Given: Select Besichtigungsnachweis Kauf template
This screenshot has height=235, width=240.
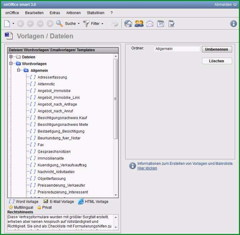Looking at the screenshot, I should tap(62, 118).
